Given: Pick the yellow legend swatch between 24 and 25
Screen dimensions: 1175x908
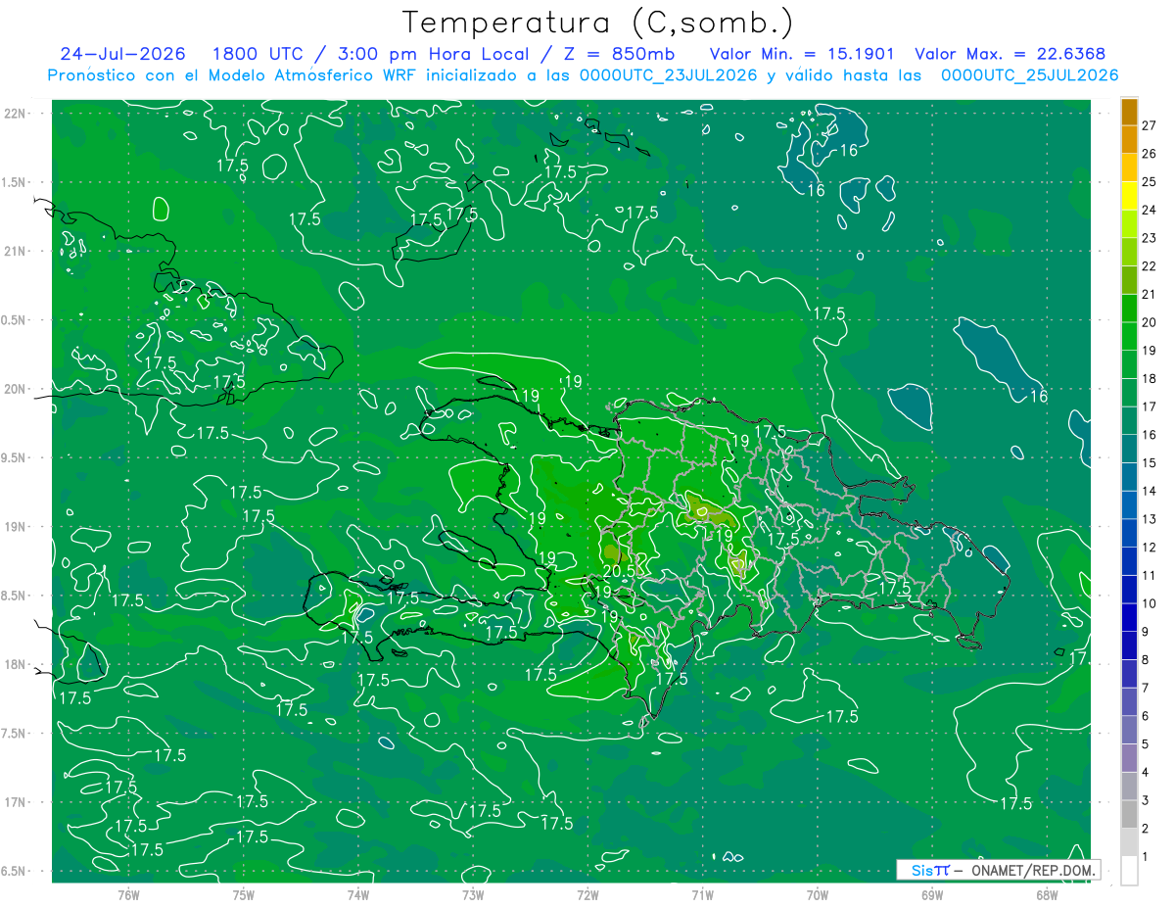Looking at the screenshot, I should pyautogui.click(x=1129, y=195).
